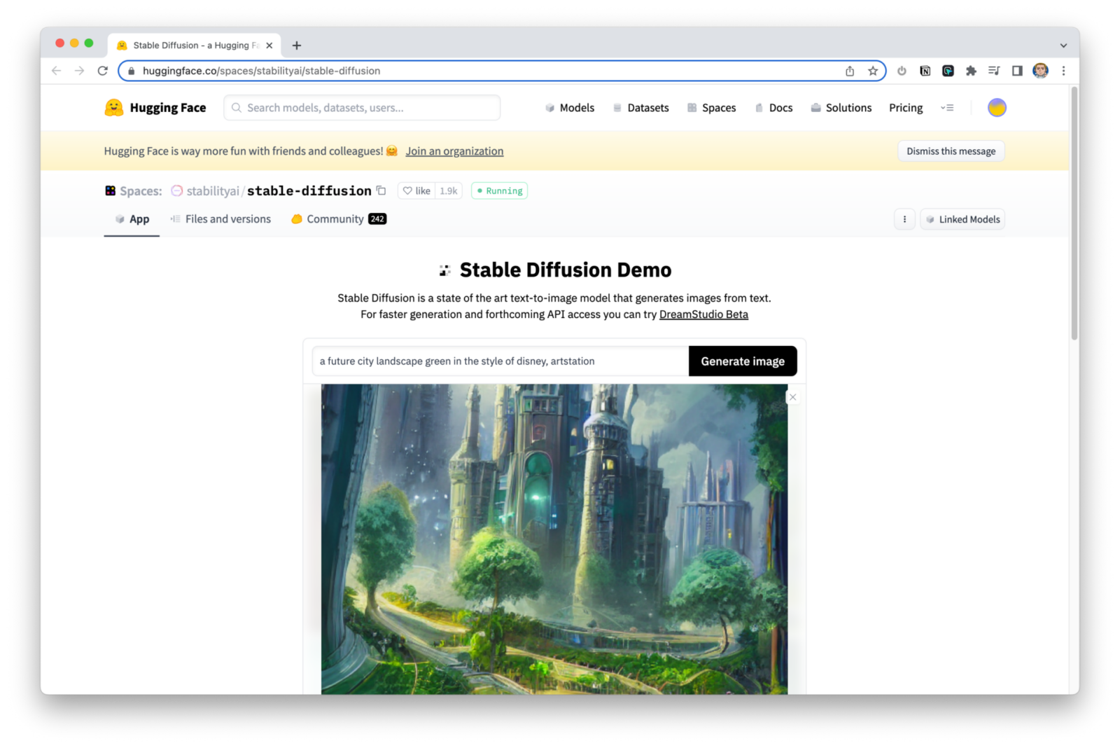
Task: Bookmark this page with the star
Action: [x=873, y=71]
